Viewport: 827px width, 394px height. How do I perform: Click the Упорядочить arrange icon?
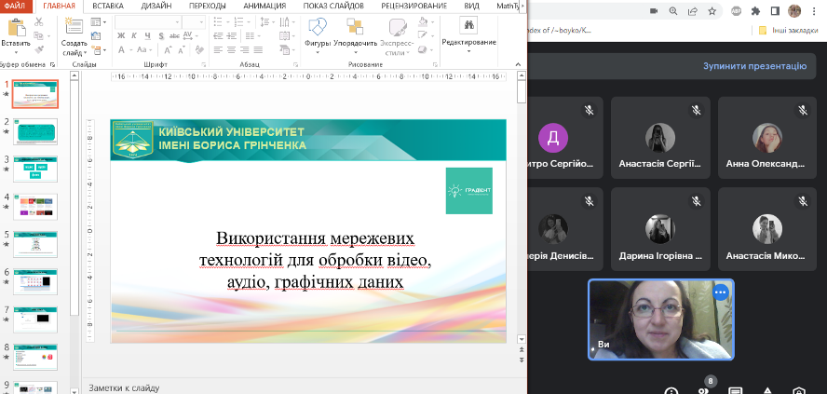[x=355, y=27]
